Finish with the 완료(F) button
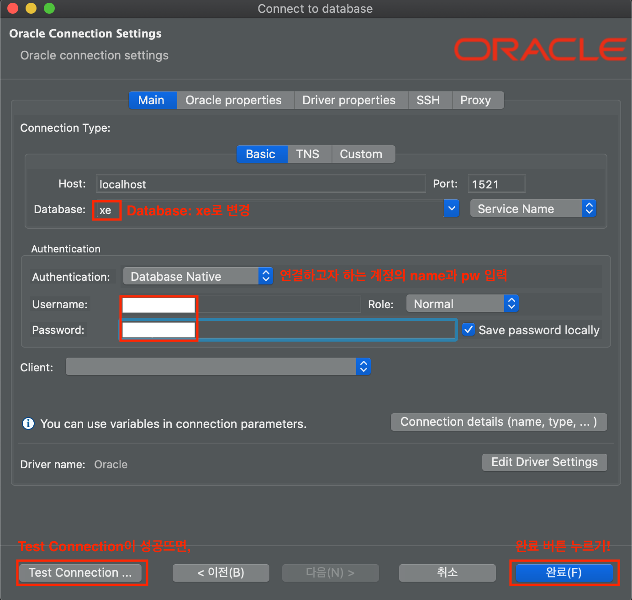The width and height of the screenshot is (632, 600). tap(564, 573)
